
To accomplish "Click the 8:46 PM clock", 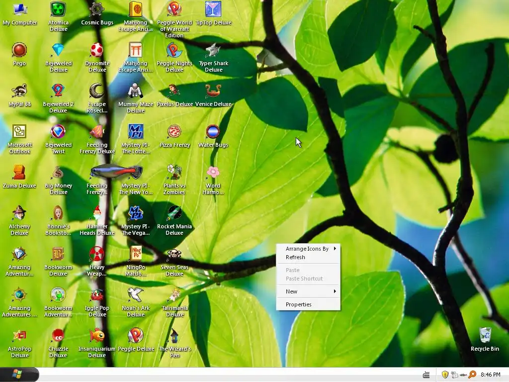I will click(x=490, y=375).
